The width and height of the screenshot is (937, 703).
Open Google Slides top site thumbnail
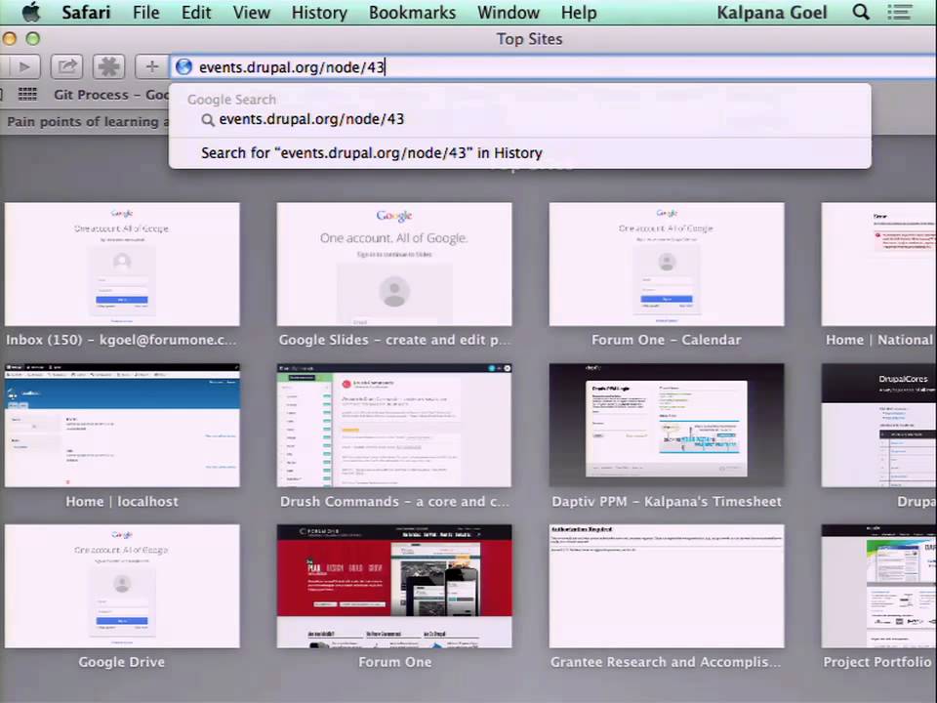[x=394, y=265]
